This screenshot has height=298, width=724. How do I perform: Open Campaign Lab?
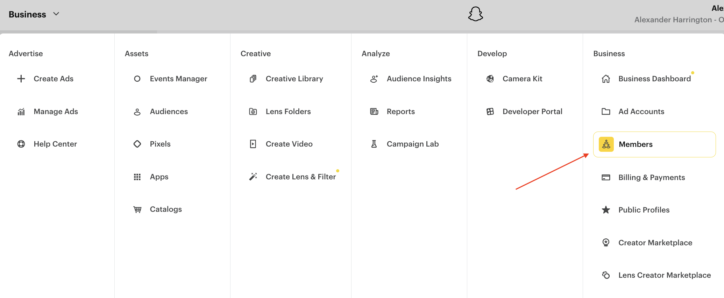tap(412, 144)
